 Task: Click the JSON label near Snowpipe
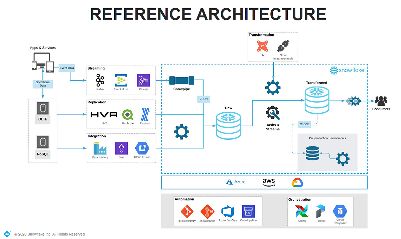click(204, 99)
